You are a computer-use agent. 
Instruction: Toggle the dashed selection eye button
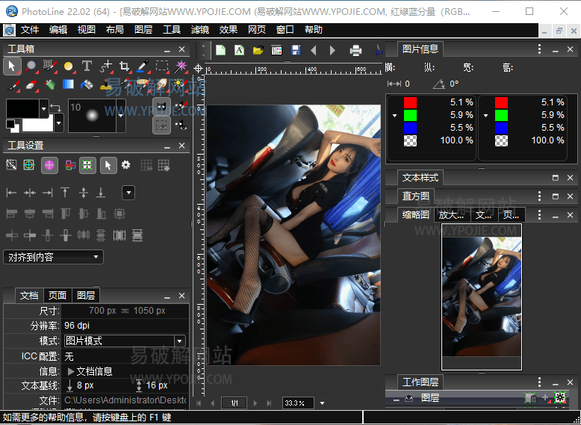click(162, 125)
